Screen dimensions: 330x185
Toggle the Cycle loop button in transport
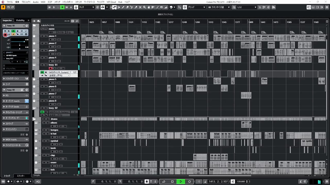tap(163, 181)
